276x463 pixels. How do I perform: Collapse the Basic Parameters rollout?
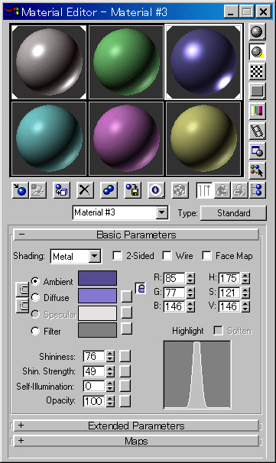pos(136,235)
